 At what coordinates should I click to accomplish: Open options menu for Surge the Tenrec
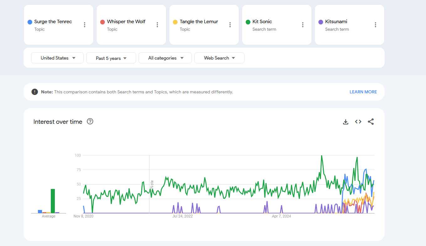[x=85, y=25]
